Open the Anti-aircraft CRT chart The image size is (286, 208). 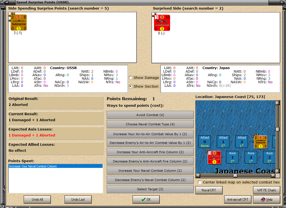(238, 200)
